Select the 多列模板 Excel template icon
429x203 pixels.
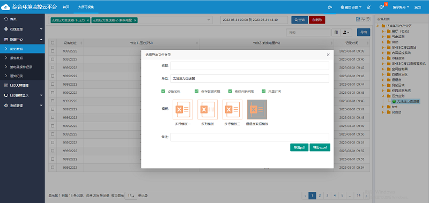click(x=208, y=110)
